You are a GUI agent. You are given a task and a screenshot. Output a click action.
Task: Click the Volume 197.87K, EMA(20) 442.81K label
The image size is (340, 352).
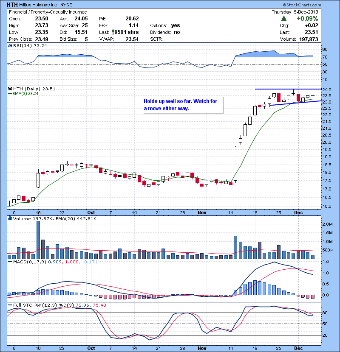coord(55,218)
